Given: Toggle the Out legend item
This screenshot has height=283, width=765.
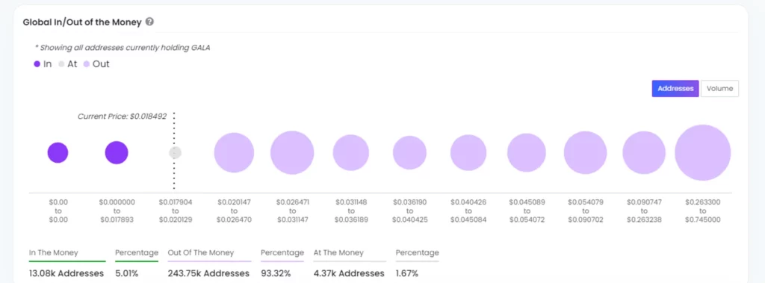Looking at the screenshot, I should [96, 64].
